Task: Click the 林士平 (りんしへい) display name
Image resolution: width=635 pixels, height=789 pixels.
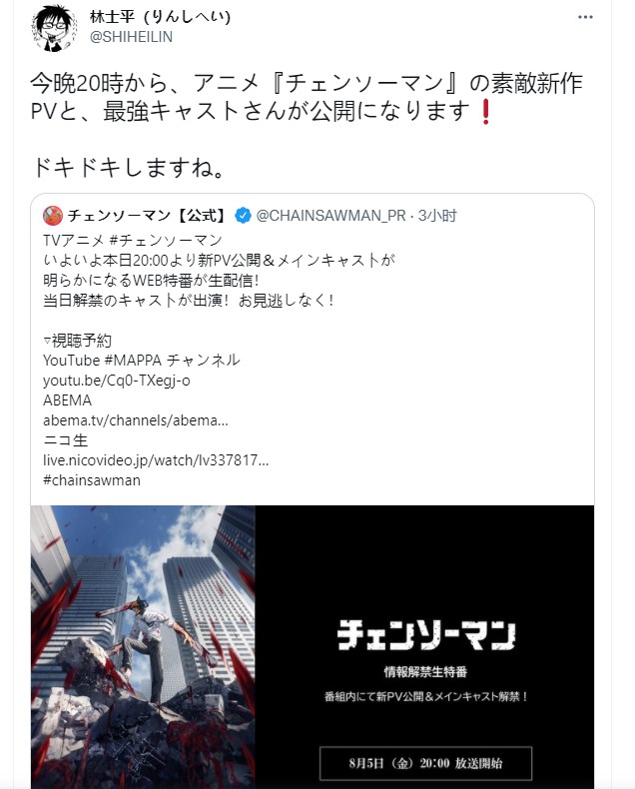Action: [x=160, y=17]
